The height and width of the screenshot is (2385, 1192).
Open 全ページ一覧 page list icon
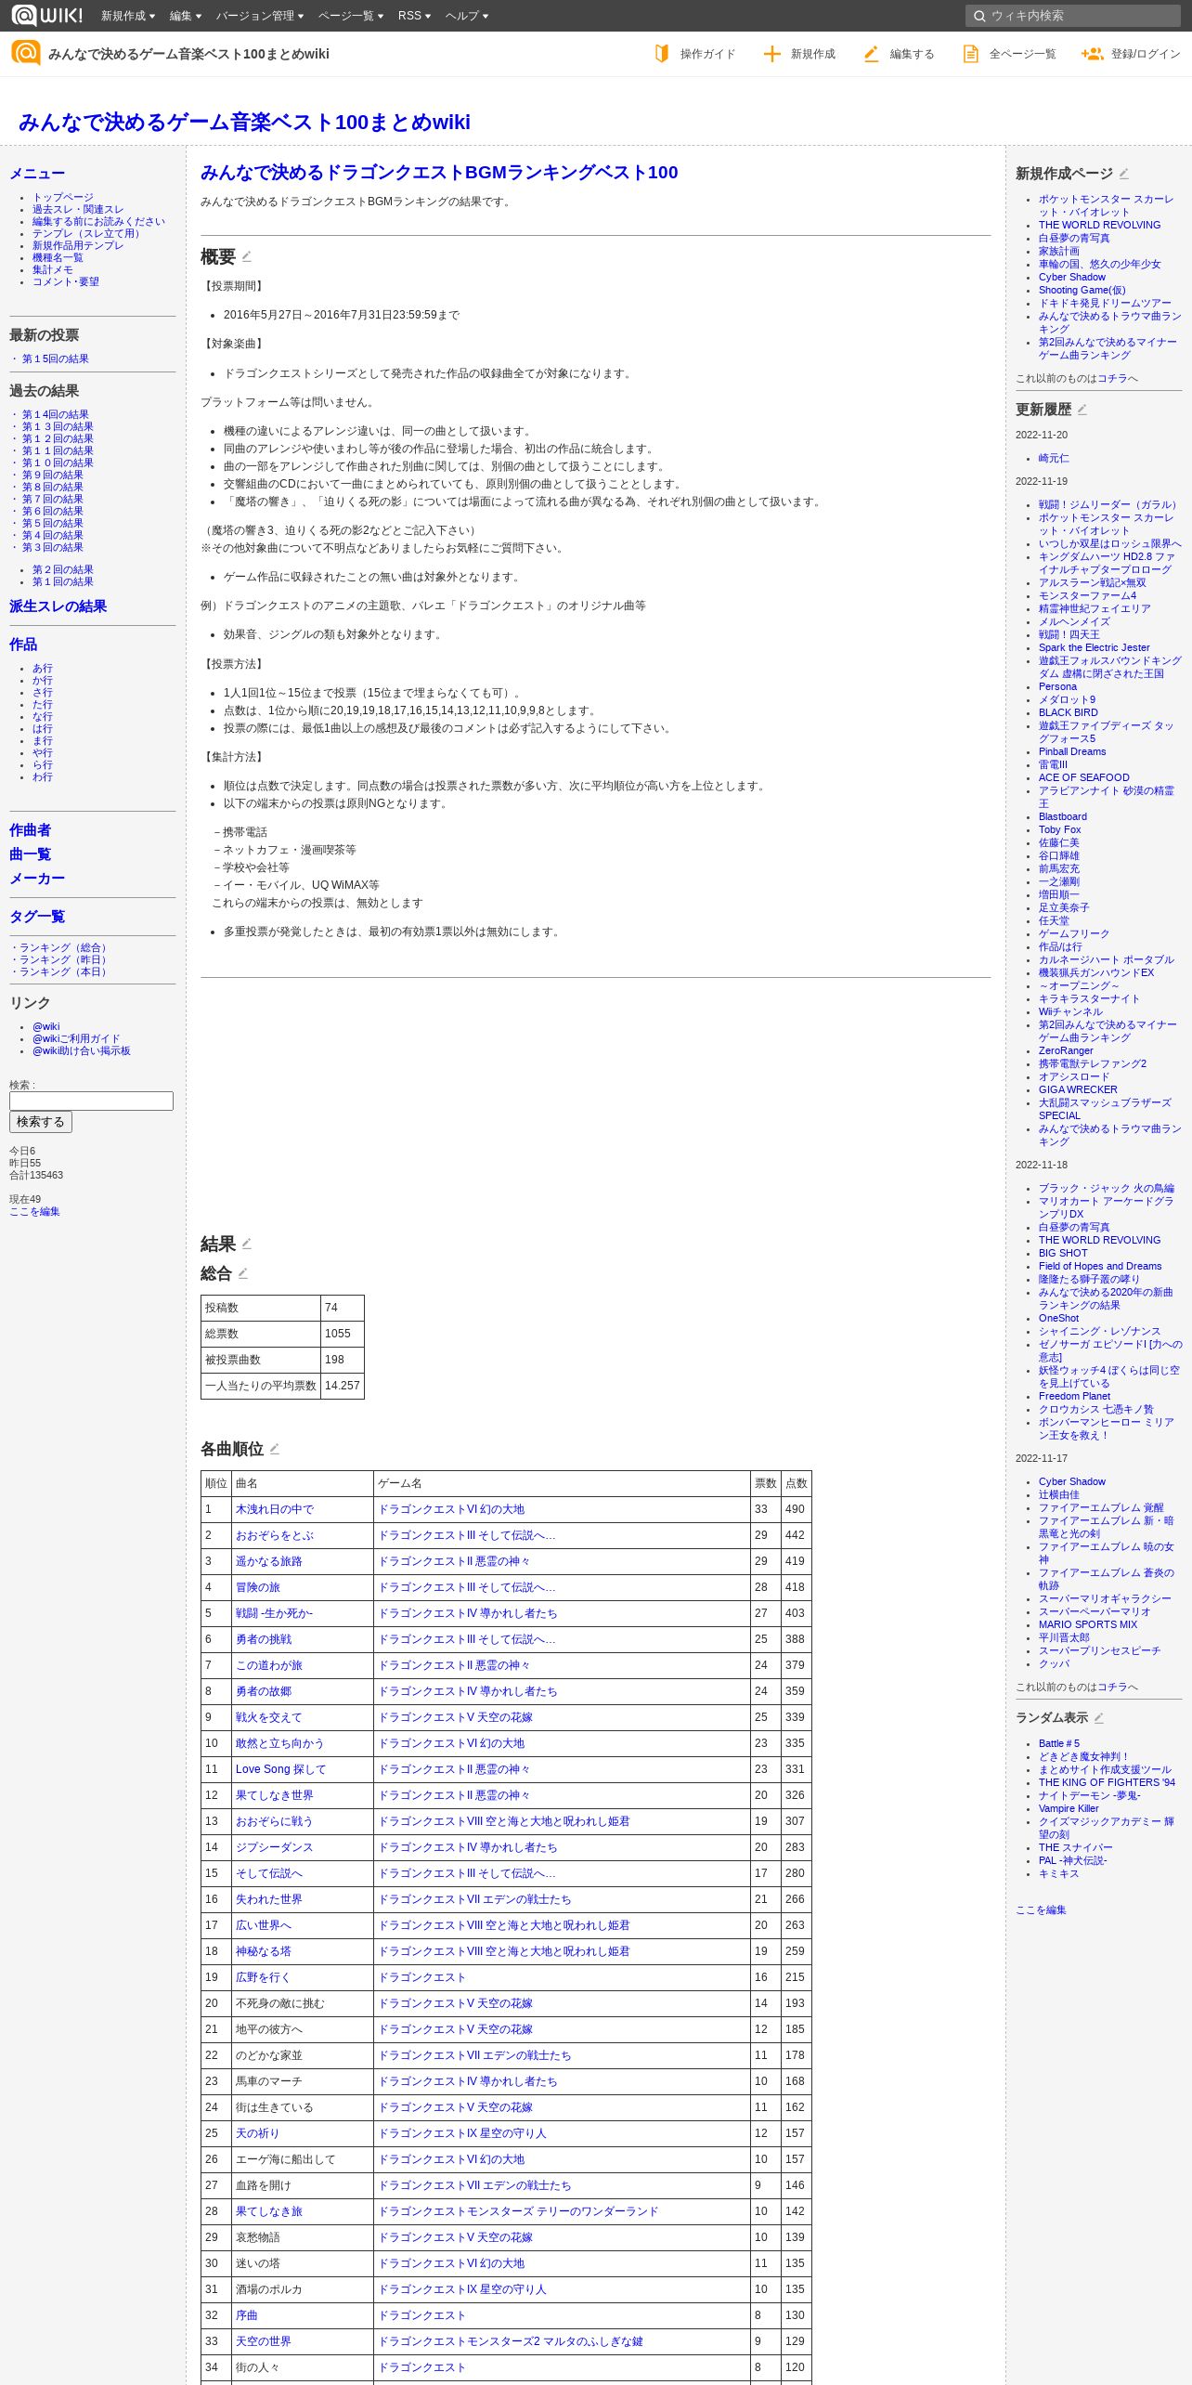point(970,54)
